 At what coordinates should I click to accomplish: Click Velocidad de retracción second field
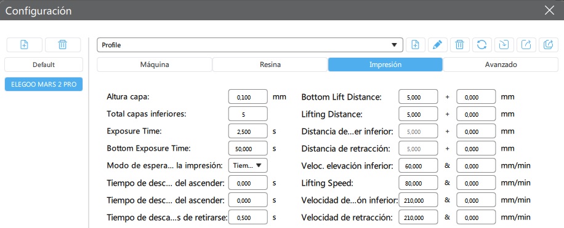[476, 217]
